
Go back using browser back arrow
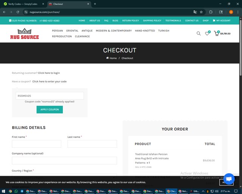pyautogui.click(x=4, y=12)
